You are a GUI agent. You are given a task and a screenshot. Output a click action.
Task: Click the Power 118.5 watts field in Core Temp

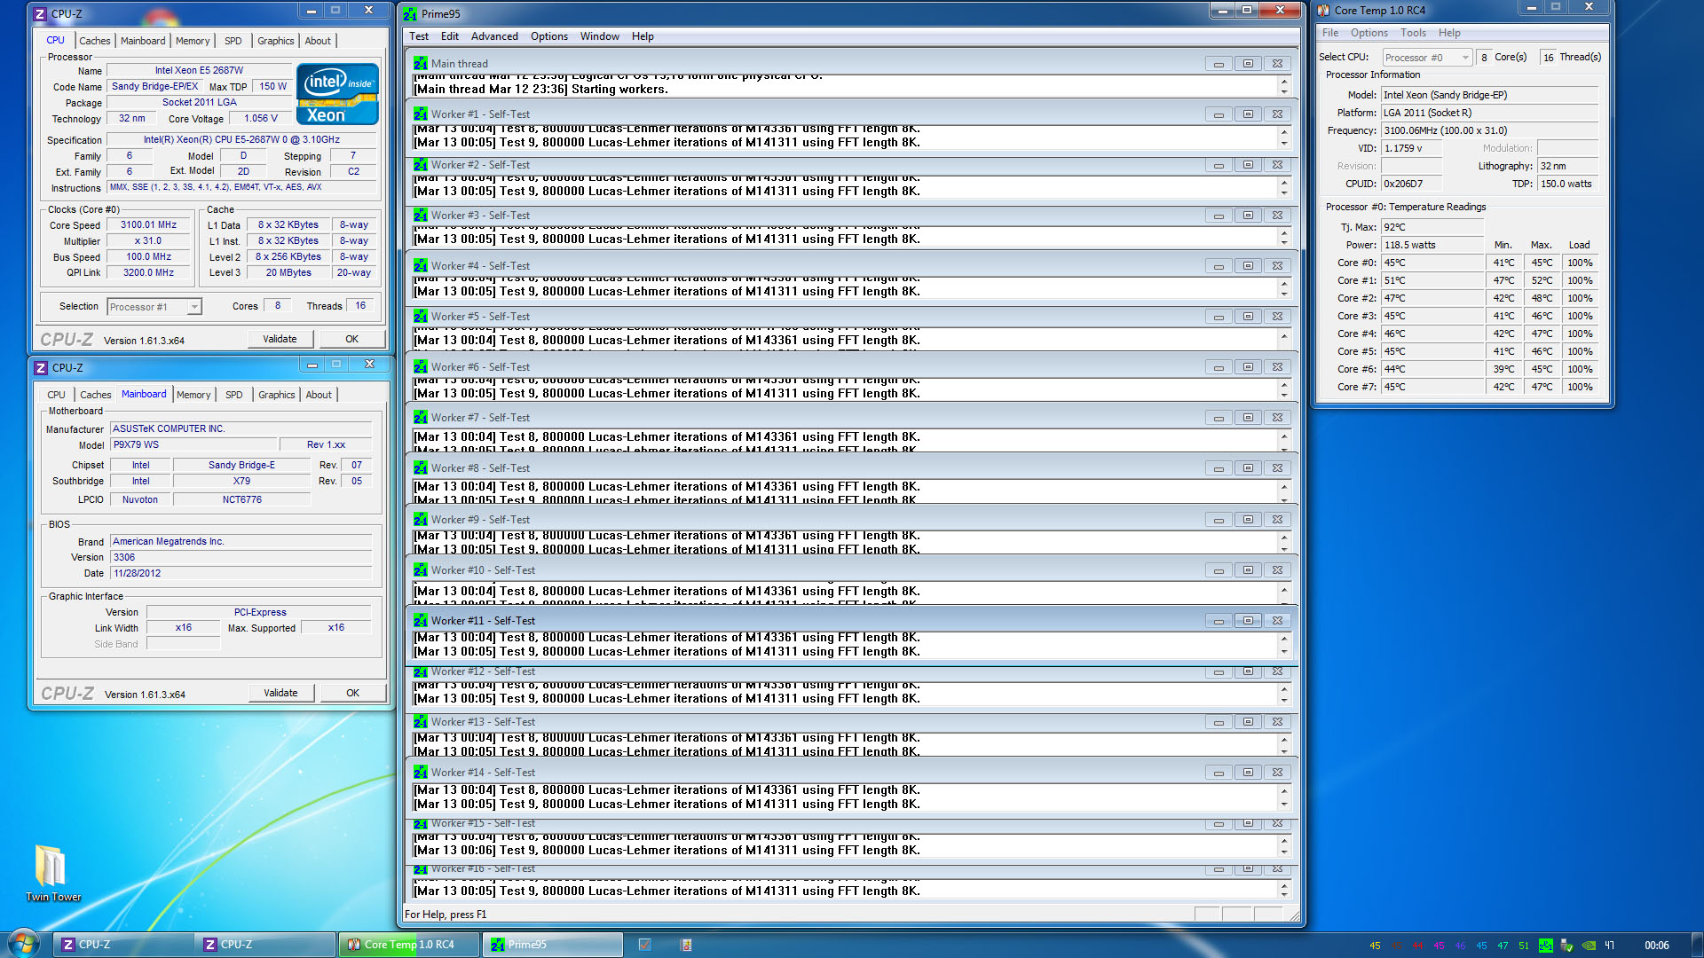point(1432,245)
